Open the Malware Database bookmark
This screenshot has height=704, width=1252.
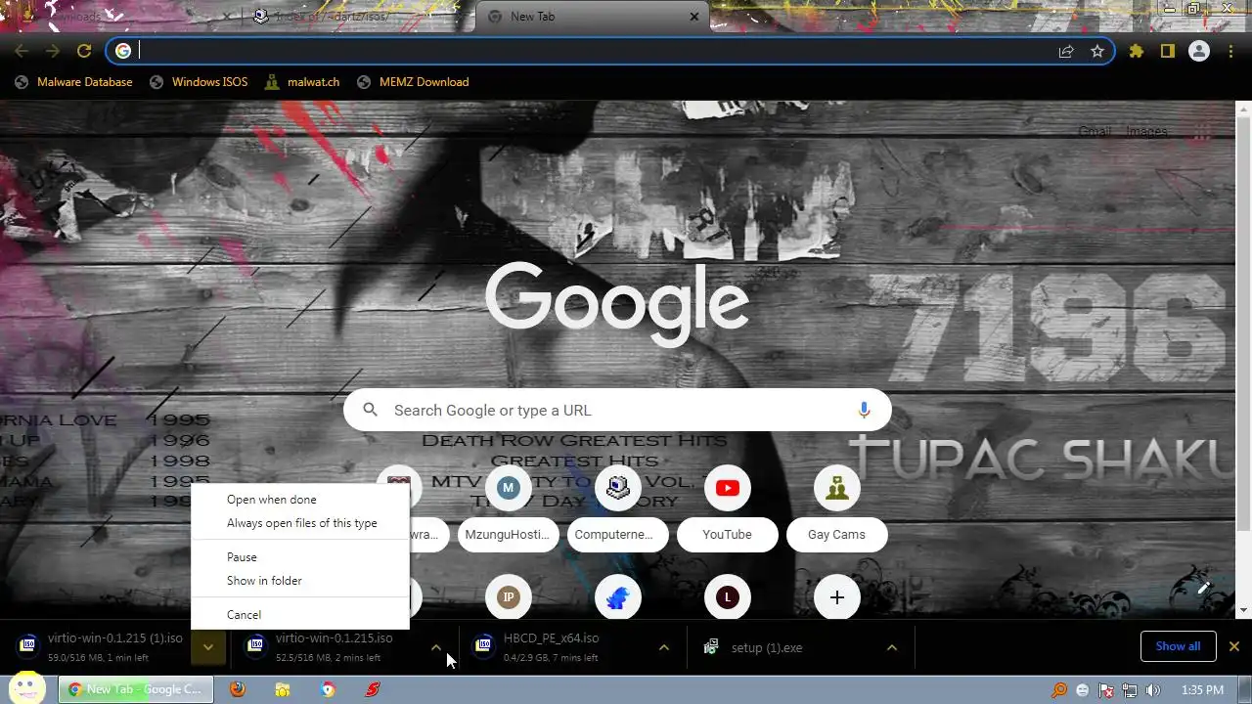point(73,82)
